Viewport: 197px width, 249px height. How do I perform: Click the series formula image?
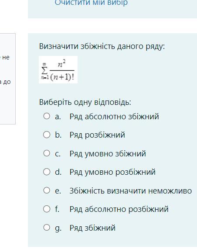(58, 69)
